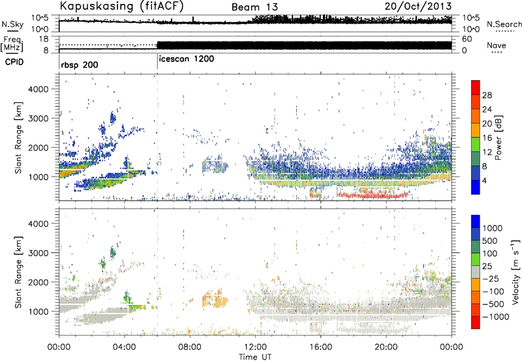The width and height of the screenshot is (522, 361).
Task: Click the red bottom segment of Velocity colorbar
Action: click(476, 323)
